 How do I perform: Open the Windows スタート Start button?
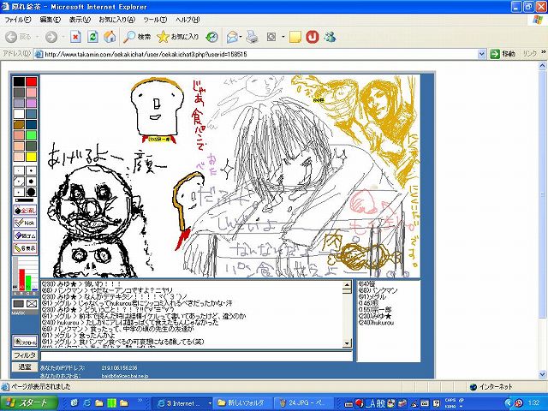click(28, 402)
